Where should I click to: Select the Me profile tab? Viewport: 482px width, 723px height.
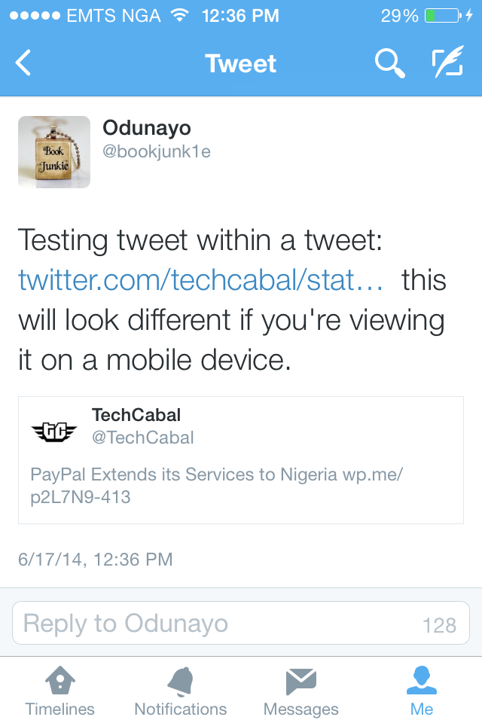[422, 691]
